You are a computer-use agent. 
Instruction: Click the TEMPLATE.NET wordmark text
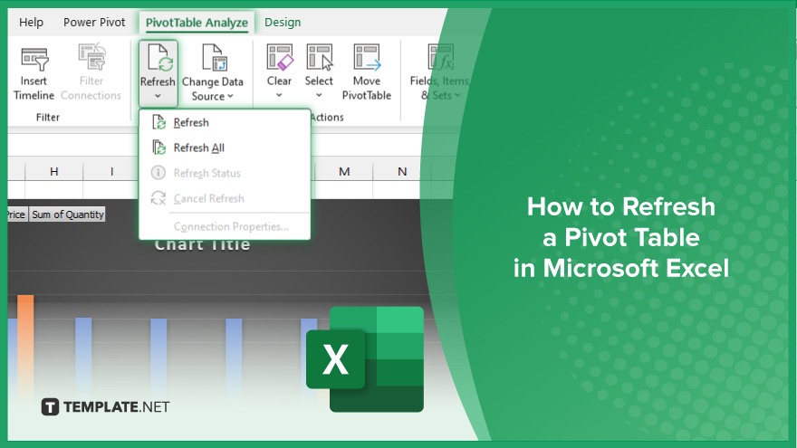point(117,407)
